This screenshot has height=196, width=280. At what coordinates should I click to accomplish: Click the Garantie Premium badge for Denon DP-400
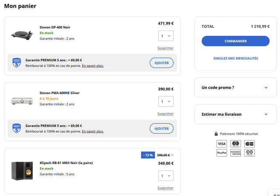coord(17,63)
